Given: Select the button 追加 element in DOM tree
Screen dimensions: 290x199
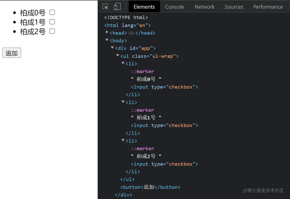Looking at the screenshot, I should pos(150,187).
